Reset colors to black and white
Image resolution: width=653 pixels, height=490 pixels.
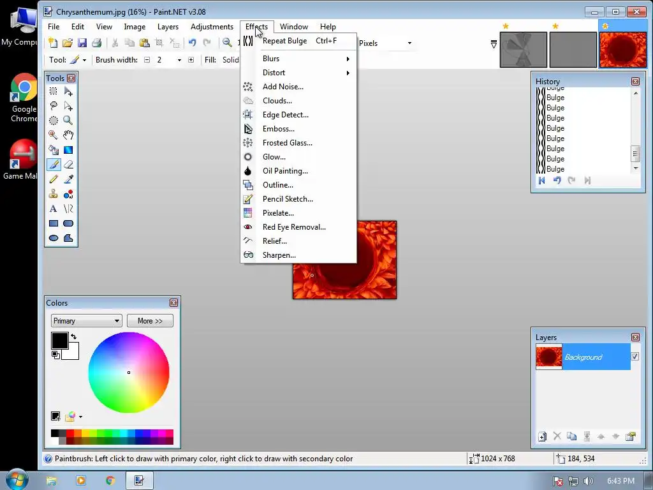55,355
